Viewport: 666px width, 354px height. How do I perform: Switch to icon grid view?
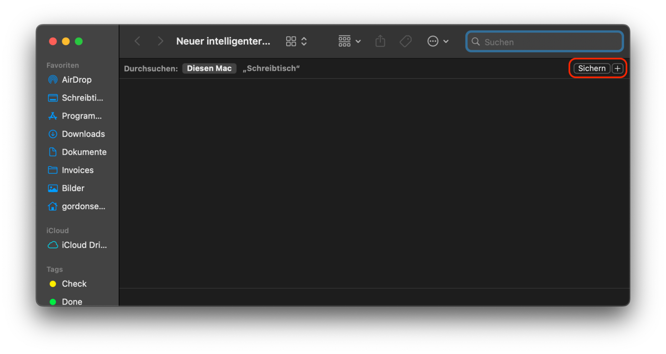click(x=291, y=41)
